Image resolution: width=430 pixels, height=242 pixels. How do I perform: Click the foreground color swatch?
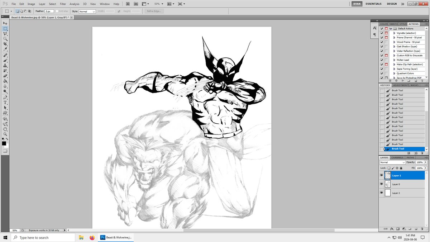coord(4,143)
